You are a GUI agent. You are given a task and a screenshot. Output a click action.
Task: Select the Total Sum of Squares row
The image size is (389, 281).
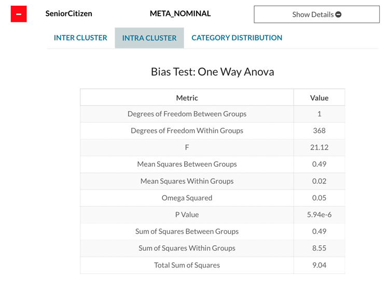click(x=187, y=265)
